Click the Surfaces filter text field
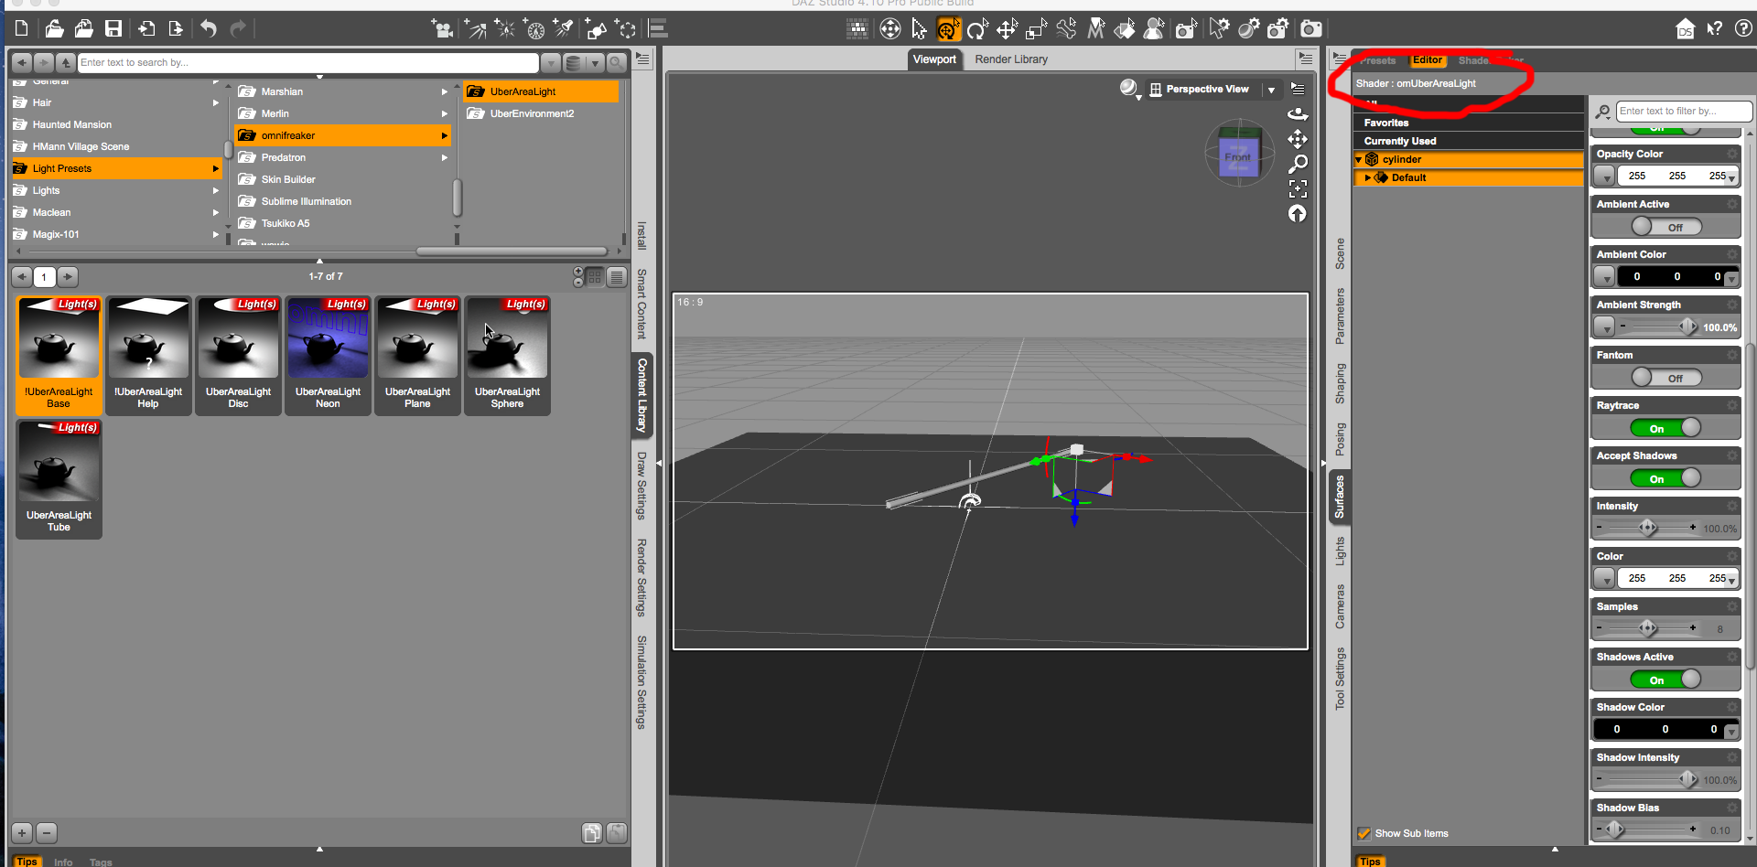This screenshot has height=867, width=1757. tap(1684, 112)
